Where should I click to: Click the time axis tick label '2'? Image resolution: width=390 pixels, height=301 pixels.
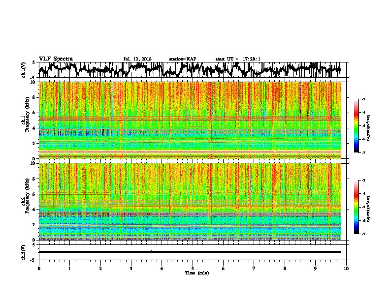(100, 269)
